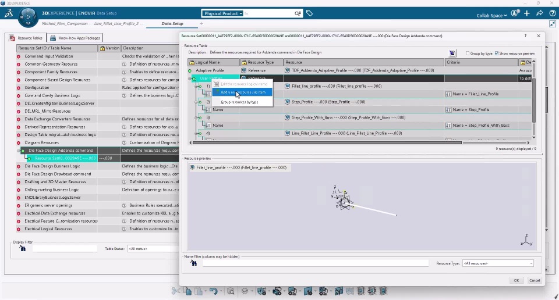Viewport: 559px width, 300px height.
Task: Click the Logical Name column header
Action: click(214, 62)
